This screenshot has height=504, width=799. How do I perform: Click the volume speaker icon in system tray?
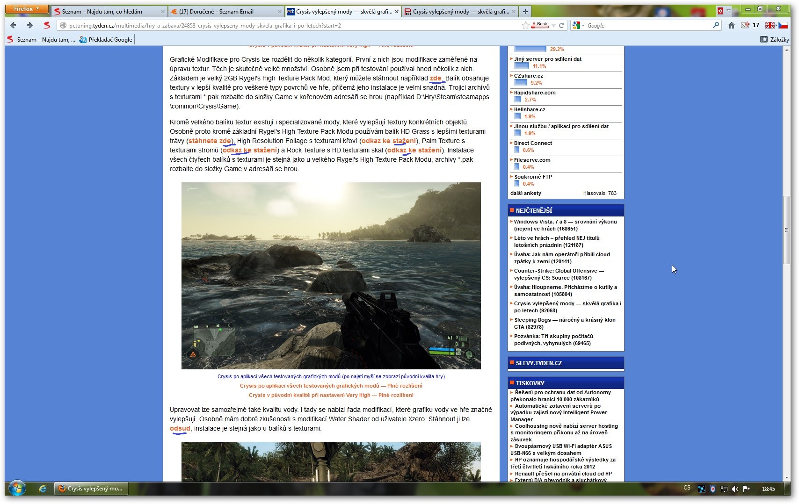735,489
